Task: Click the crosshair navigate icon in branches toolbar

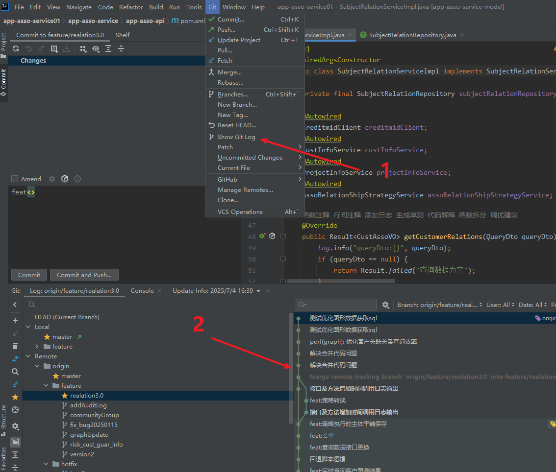Action: 15,410
